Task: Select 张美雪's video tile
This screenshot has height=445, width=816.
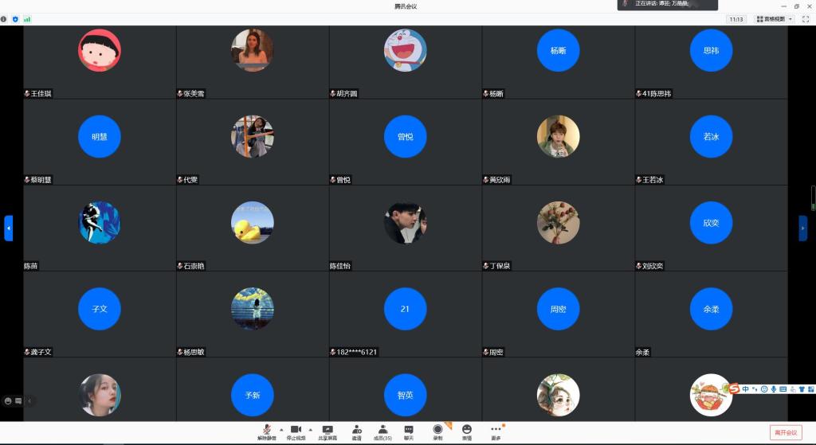Action: click(x=253, y=62)
